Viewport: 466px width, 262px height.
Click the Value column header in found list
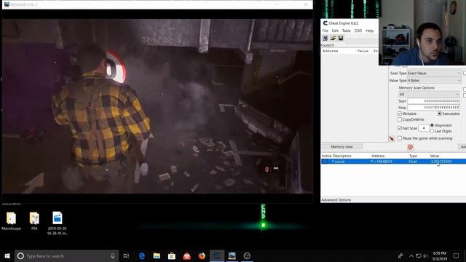coord(363,51)
